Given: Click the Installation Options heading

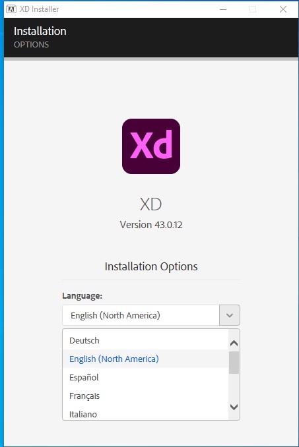Looking at the screenshot, I should pyautogui.click(x=151, y=266).
